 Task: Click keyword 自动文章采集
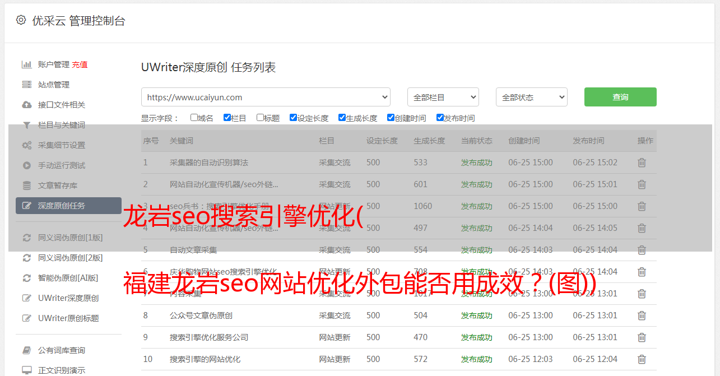click(x=193, y=250)
